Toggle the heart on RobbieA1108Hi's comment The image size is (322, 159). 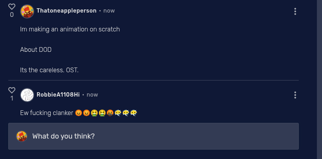[12, 90]
